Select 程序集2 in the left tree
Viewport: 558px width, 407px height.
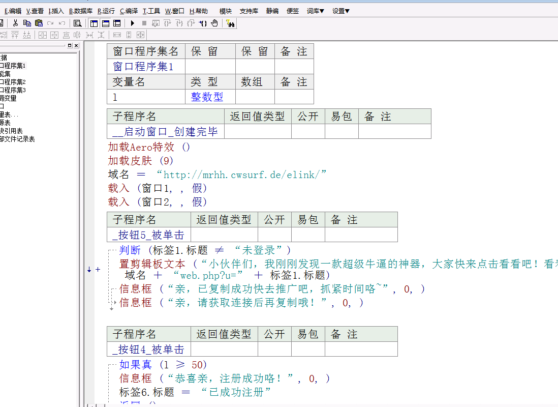[x=13, y=82]
